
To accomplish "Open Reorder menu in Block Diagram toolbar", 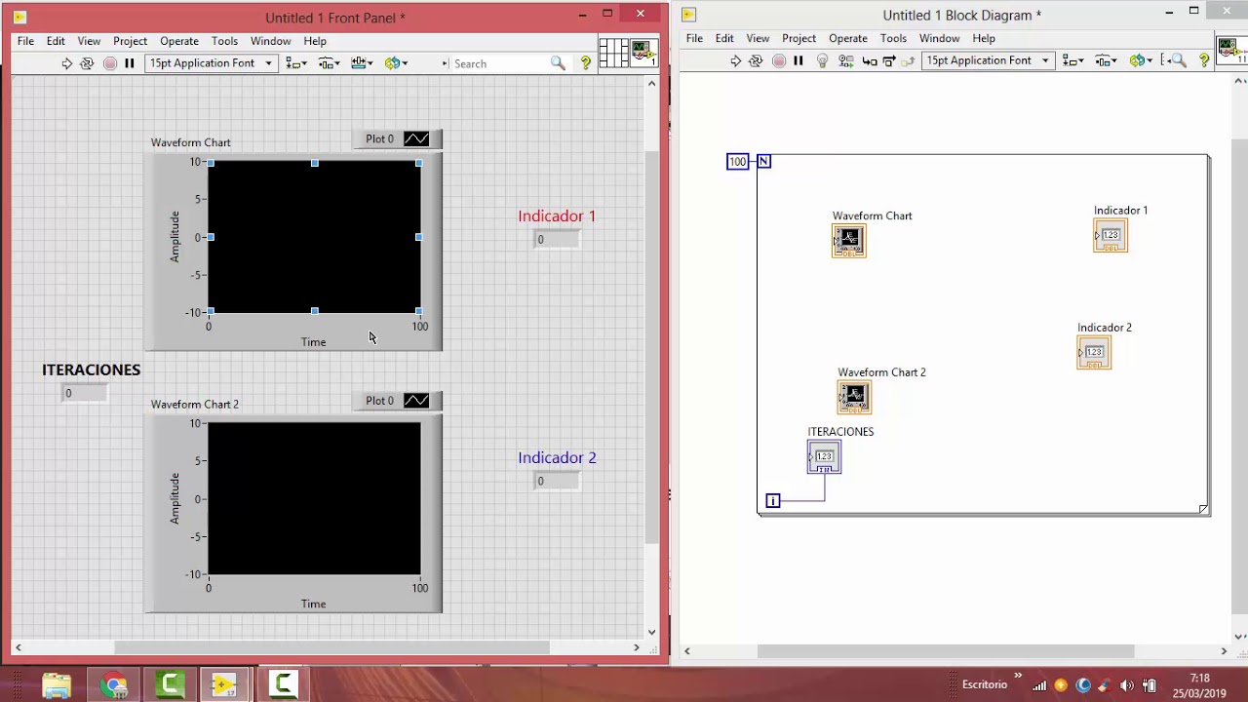I will point(1139,60).
